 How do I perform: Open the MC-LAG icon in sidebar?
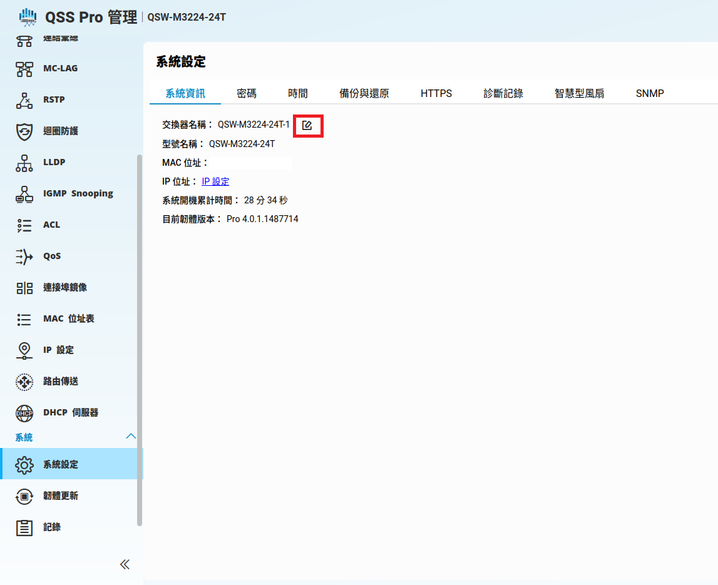tap(24, 69)
